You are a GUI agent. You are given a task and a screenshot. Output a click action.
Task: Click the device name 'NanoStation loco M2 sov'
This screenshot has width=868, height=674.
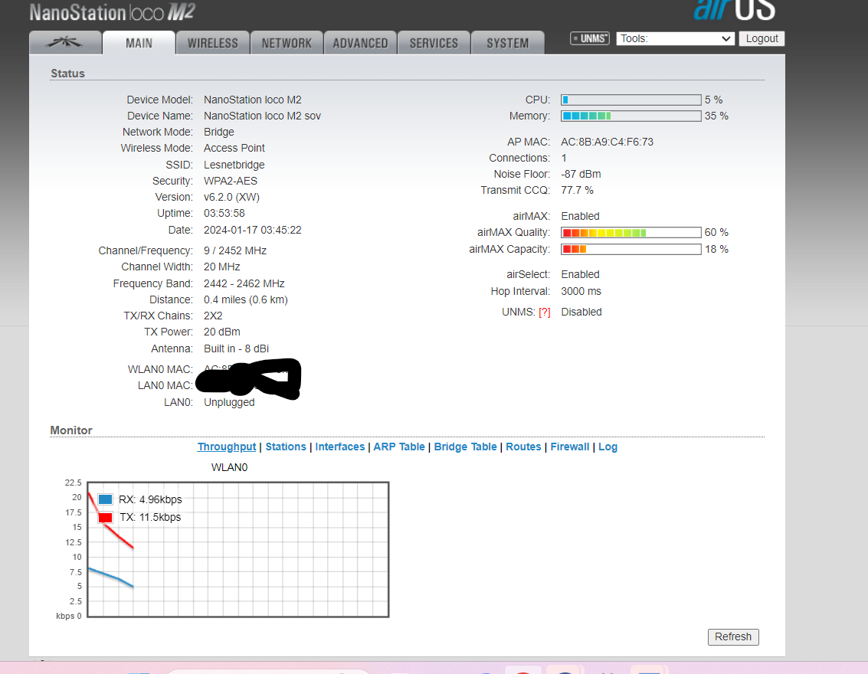pyautogui.click(x=263, y=116)
